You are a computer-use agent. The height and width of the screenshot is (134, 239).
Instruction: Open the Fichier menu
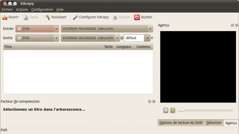click(x=7, y=10)
